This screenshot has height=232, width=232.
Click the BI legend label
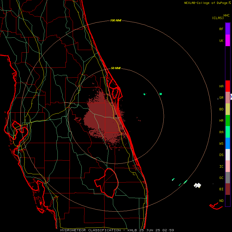pos(221,189)
